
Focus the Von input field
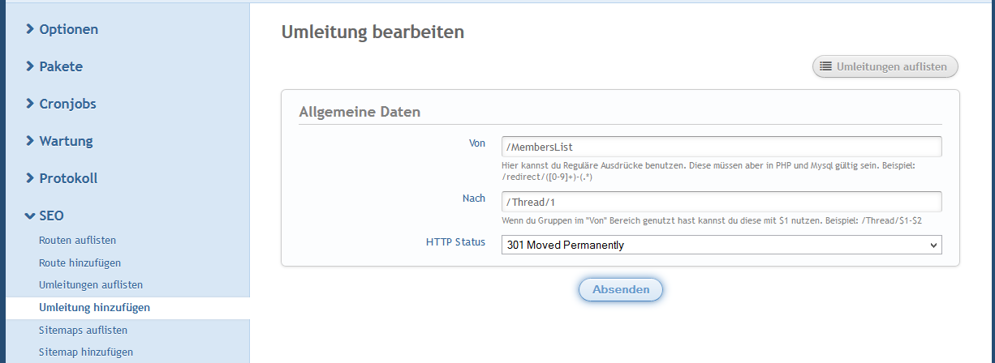(721, 147)
